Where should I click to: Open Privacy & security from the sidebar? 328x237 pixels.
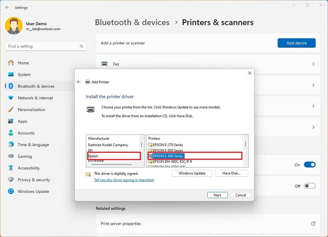pyautogui.click(x=10, y=180)
